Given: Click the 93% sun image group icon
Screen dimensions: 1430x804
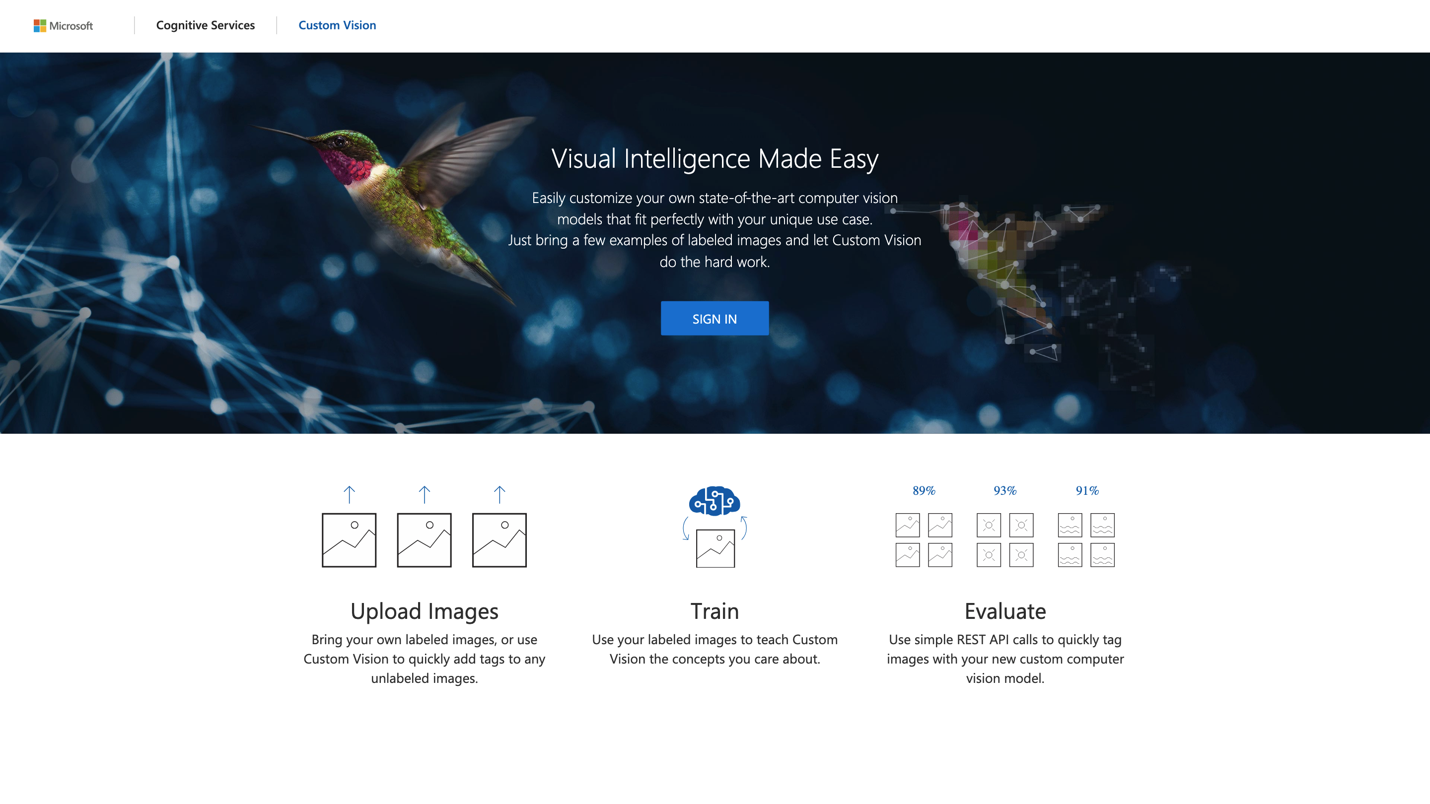Looking at the screenshot, I should (1005, 540).
